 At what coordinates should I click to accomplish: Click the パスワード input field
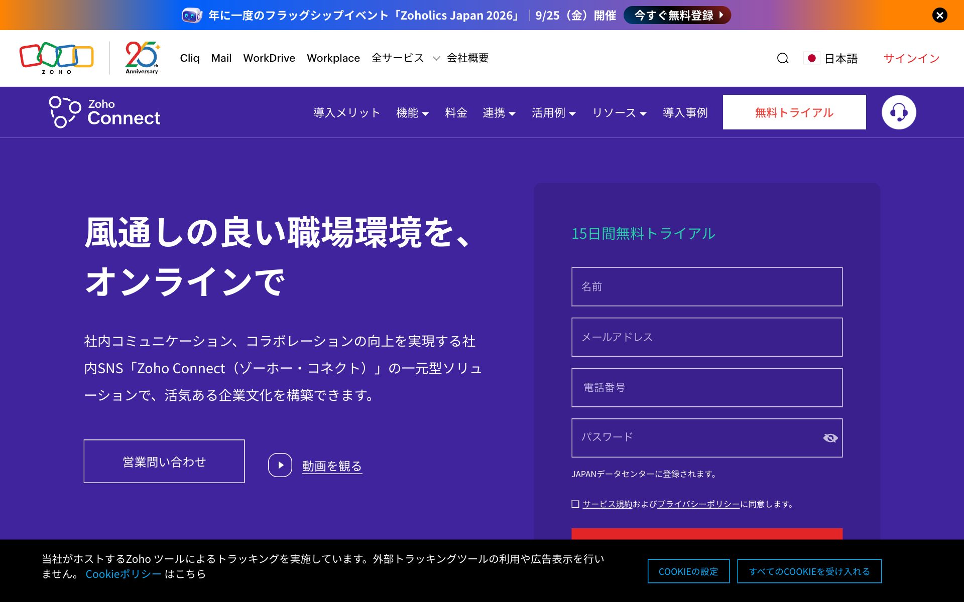pos(707,438)
